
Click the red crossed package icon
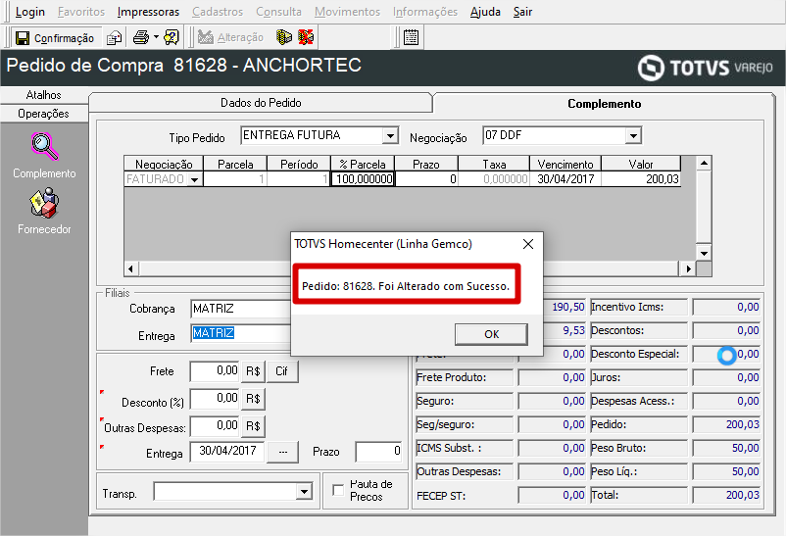pos(306,37)
